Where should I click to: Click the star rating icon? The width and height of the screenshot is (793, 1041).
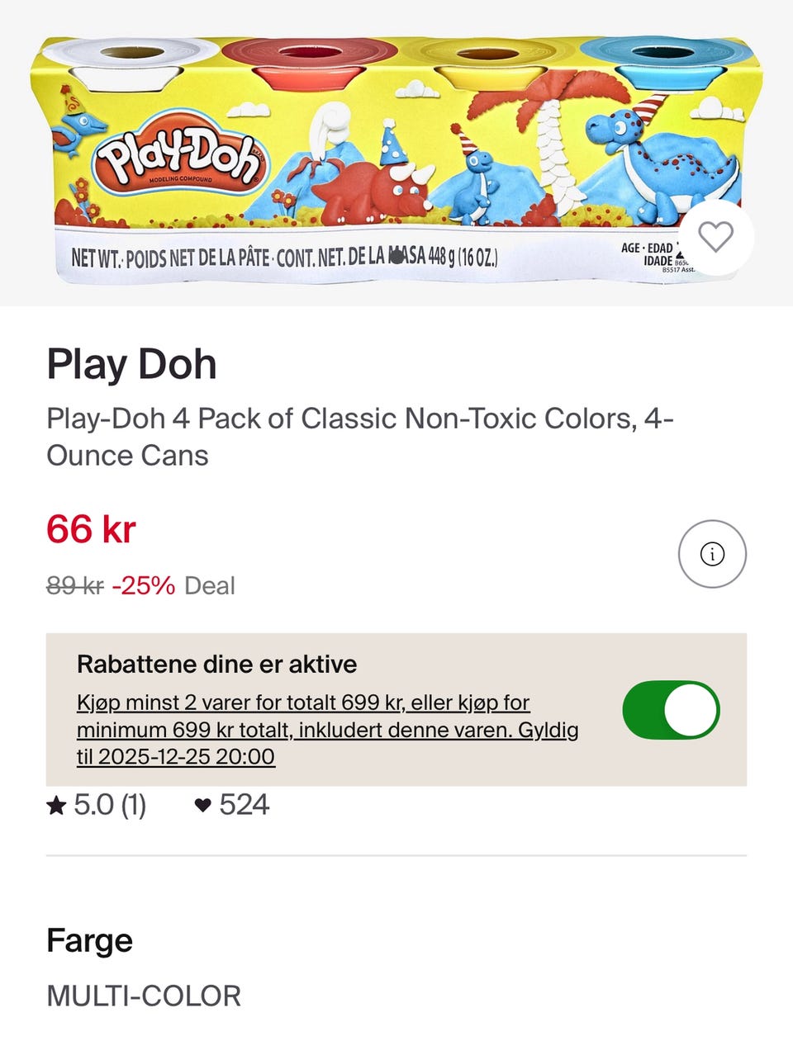[x=56, y=806]
